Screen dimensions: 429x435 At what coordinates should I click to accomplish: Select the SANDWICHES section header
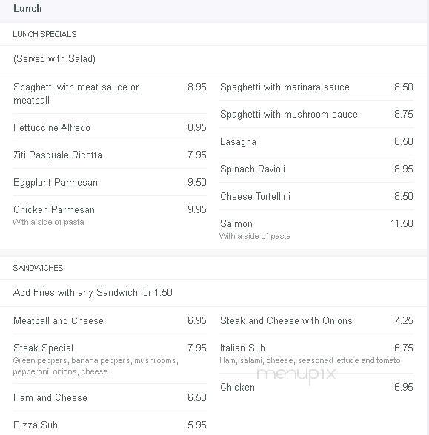pyautogui.click(x=38, y=268)
